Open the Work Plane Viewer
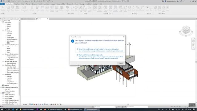The width and height of the screenshot is (197, 111). pyautogui.click(x=167, y=8)
